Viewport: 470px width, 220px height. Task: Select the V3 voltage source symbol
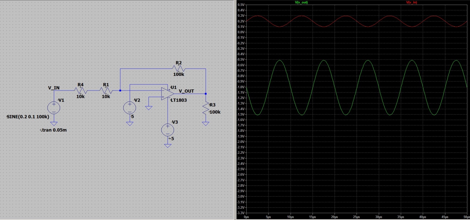point(168,130)
